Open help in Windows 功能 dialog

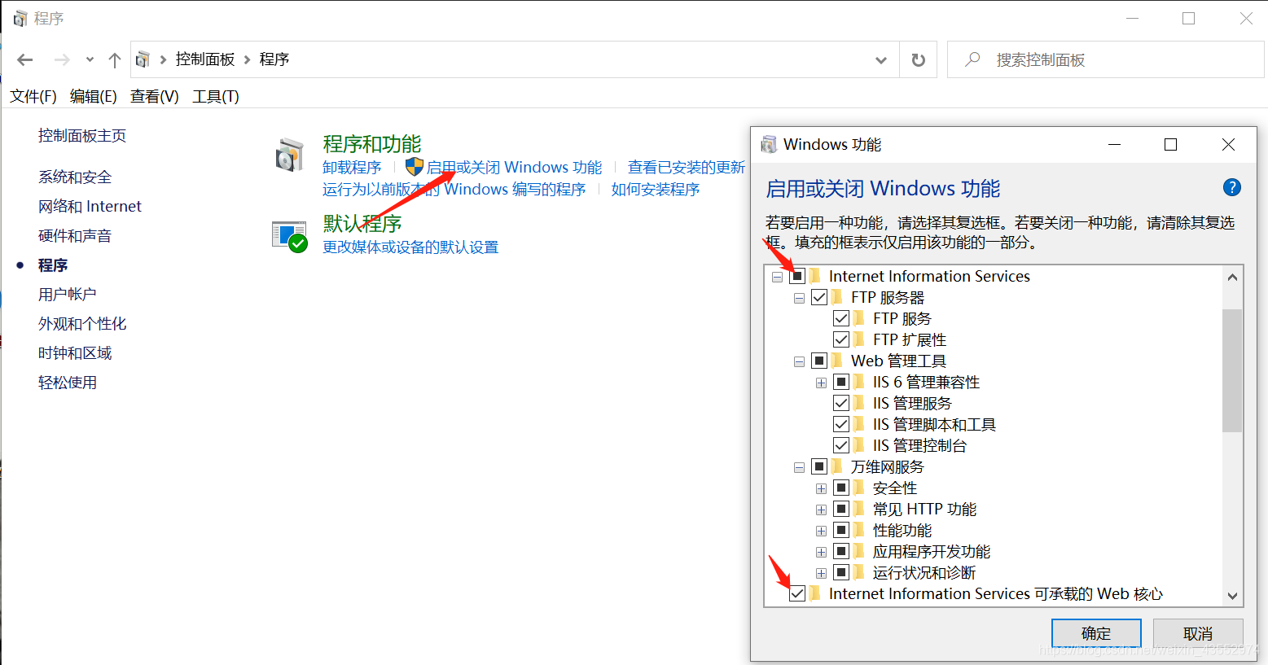click(x=1232, y=187)
